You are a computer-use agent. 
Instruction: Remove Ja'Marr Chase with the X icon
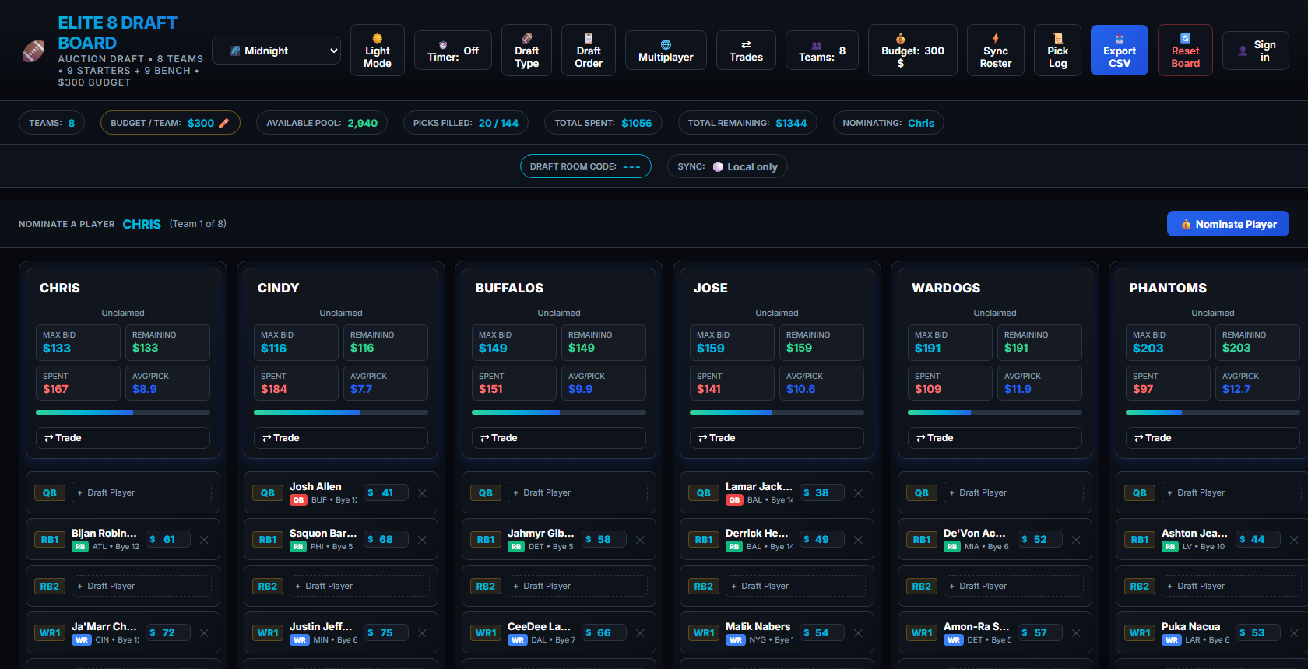(204, 633)
